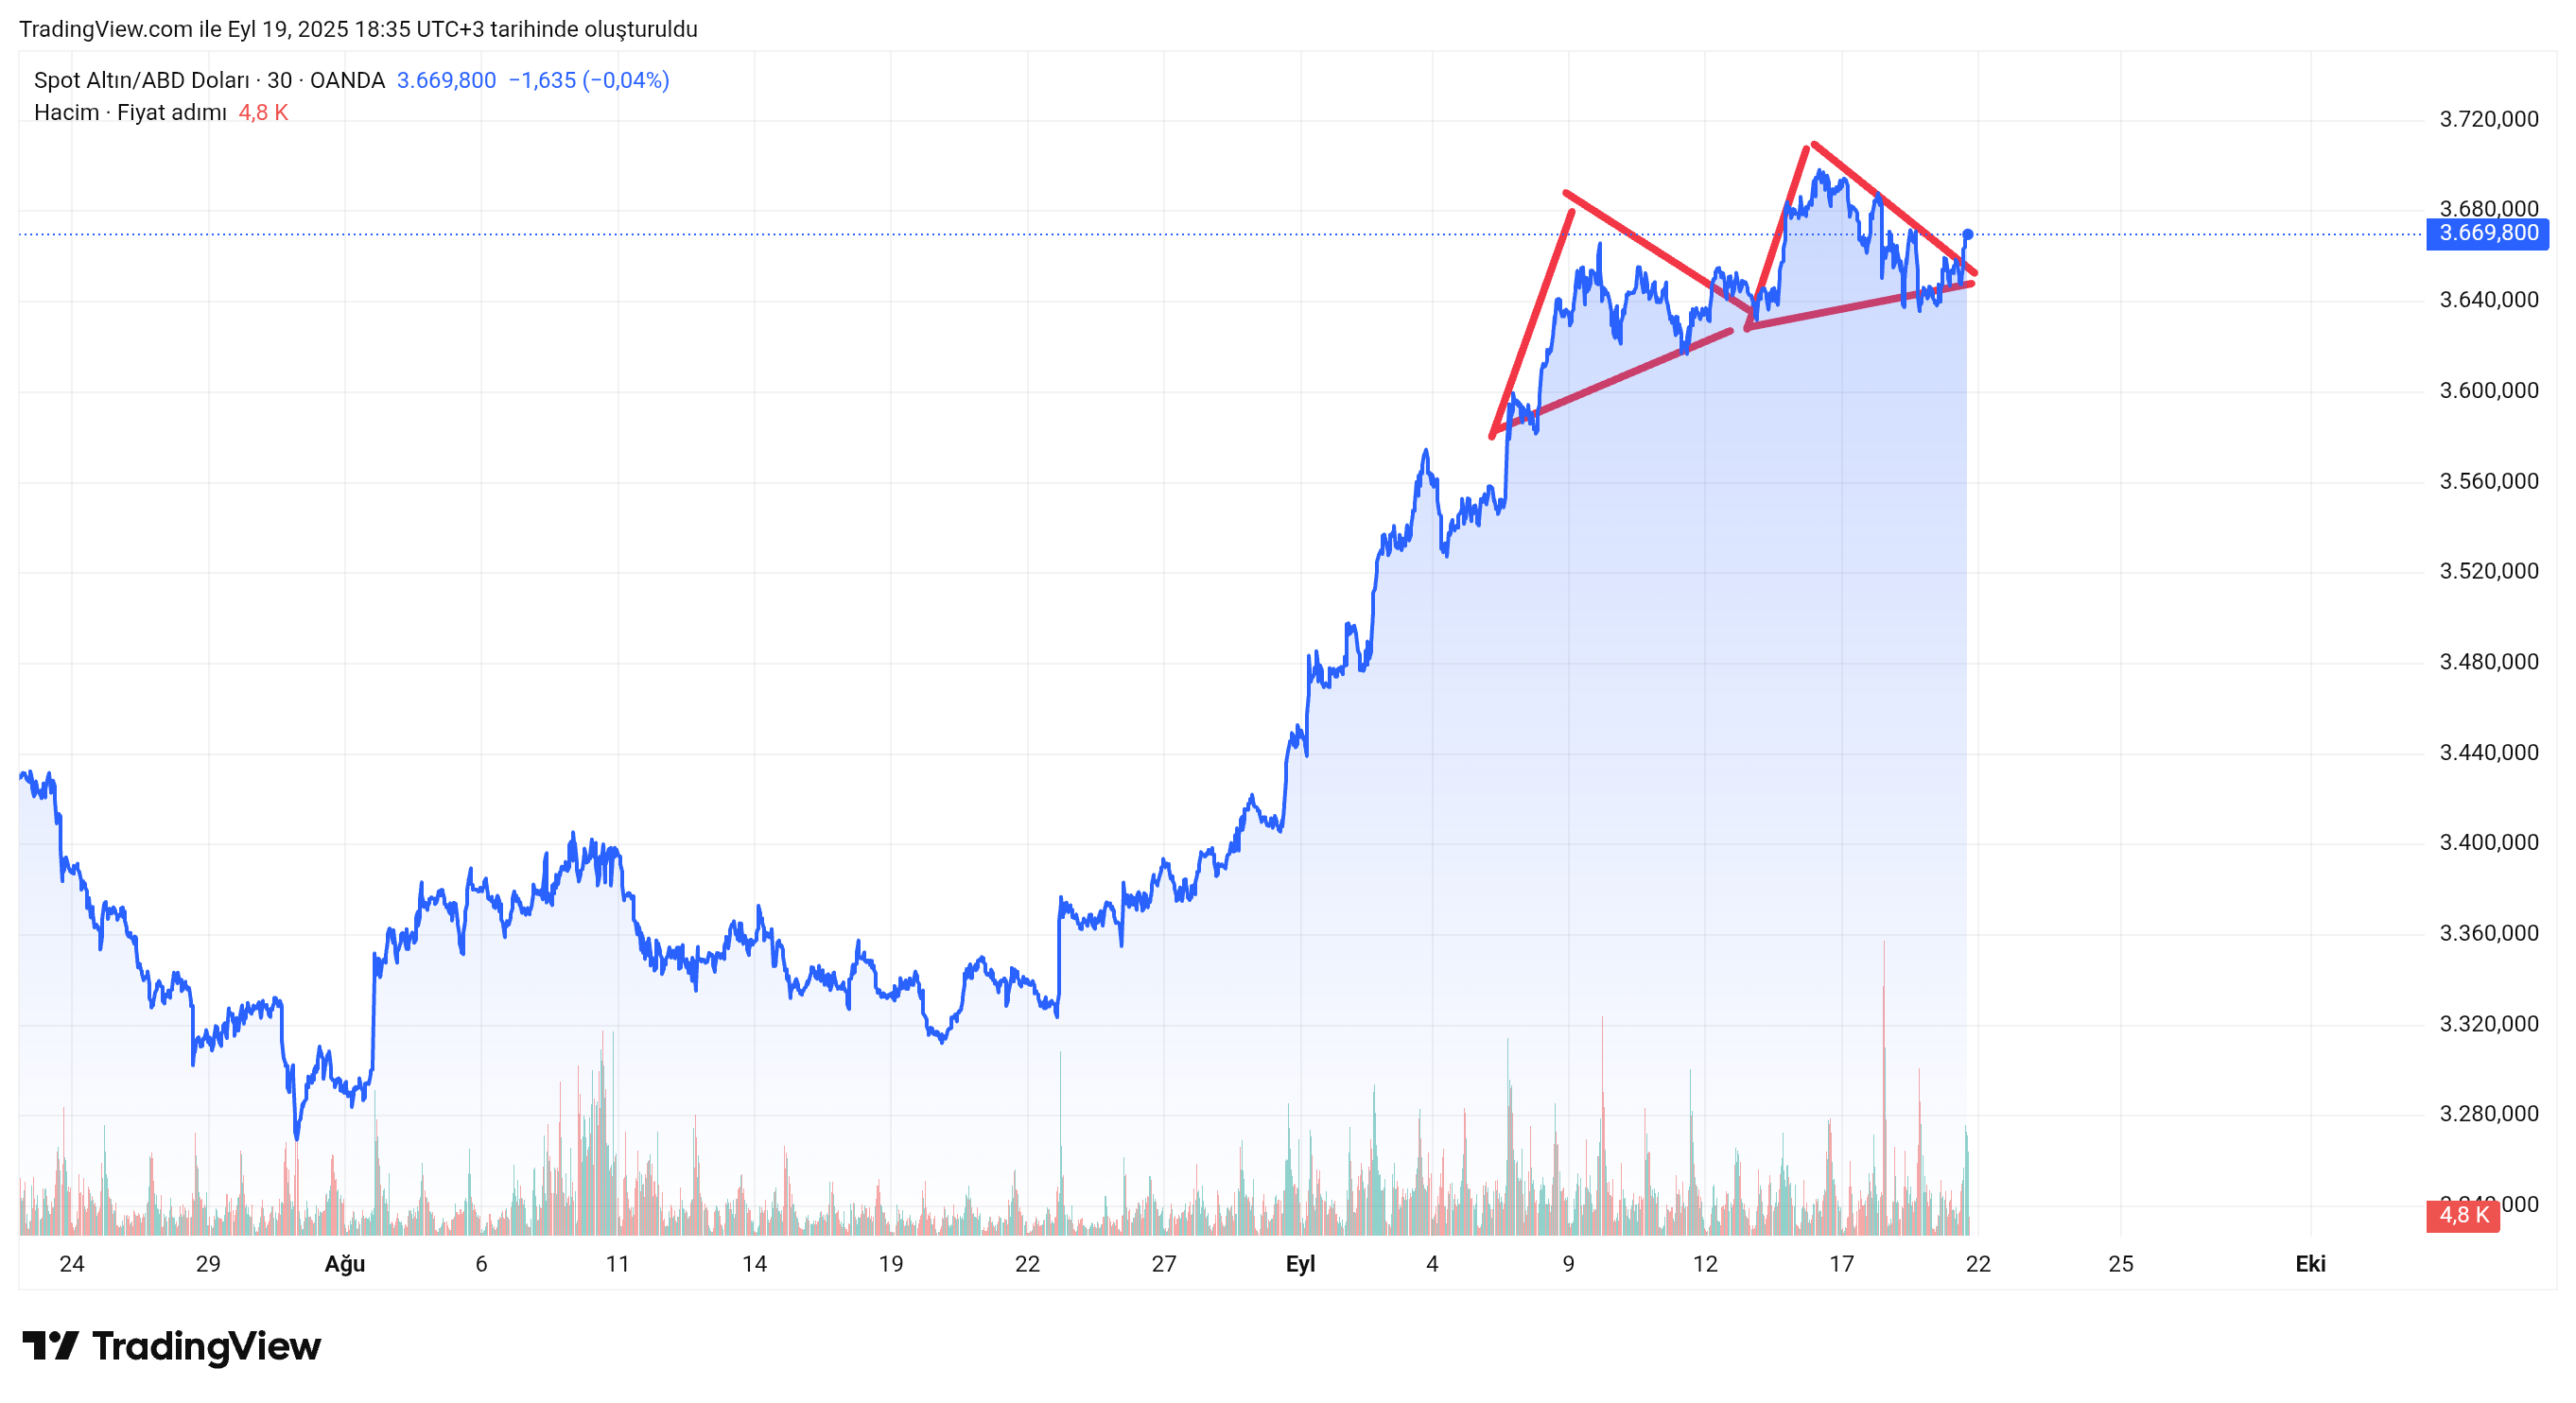The width and height of the screenshot is (2576, 1403).
Task: Click the 17 date label on time axis
Action: pyautogui.click(x=1841, y=1264)
